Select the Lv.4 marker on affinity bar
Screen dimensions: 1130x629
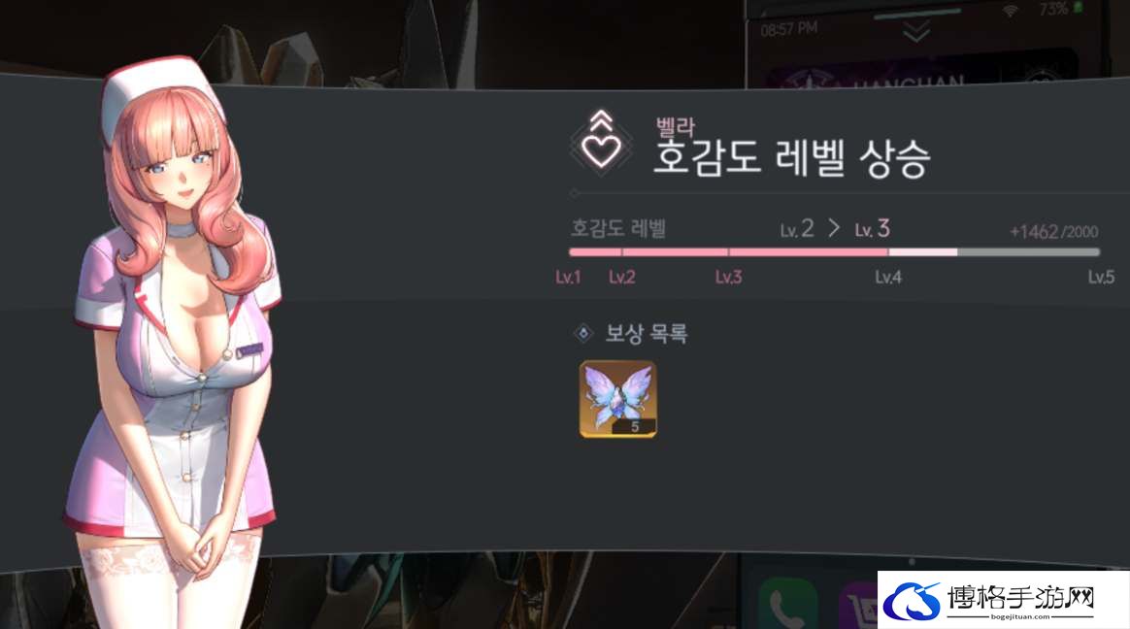click(888, 278)
